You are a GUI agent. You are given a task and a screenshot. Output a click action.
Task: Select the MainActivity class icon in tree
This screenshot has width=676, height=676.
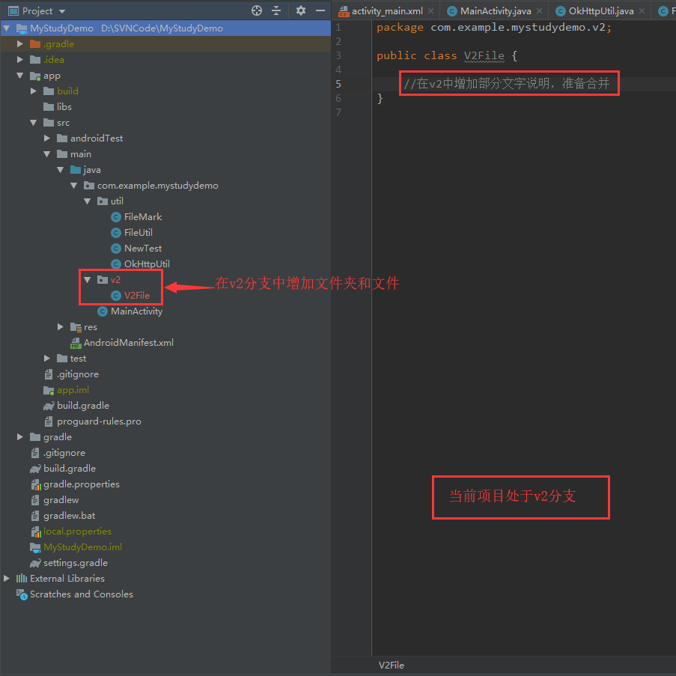click(x=102, y=311)
